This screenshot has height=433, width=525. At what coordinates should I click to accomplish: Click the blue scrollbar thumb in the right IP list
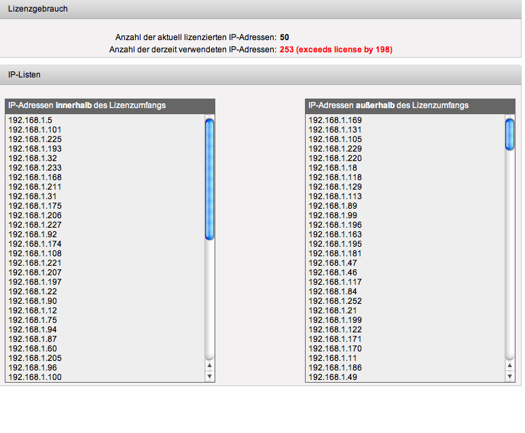tap(509, 133)
